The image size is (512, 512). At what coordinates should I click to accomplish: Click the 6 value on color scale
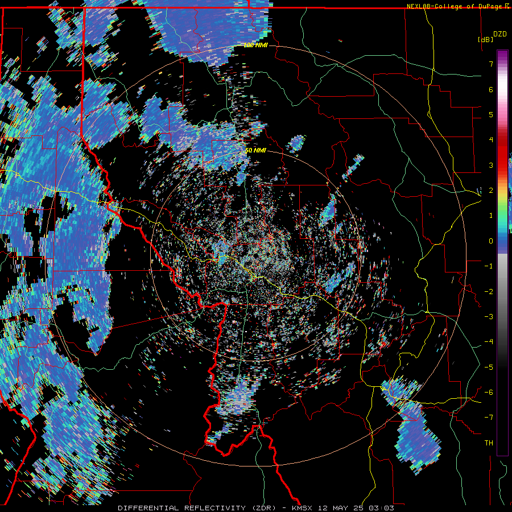click(491, 89)
